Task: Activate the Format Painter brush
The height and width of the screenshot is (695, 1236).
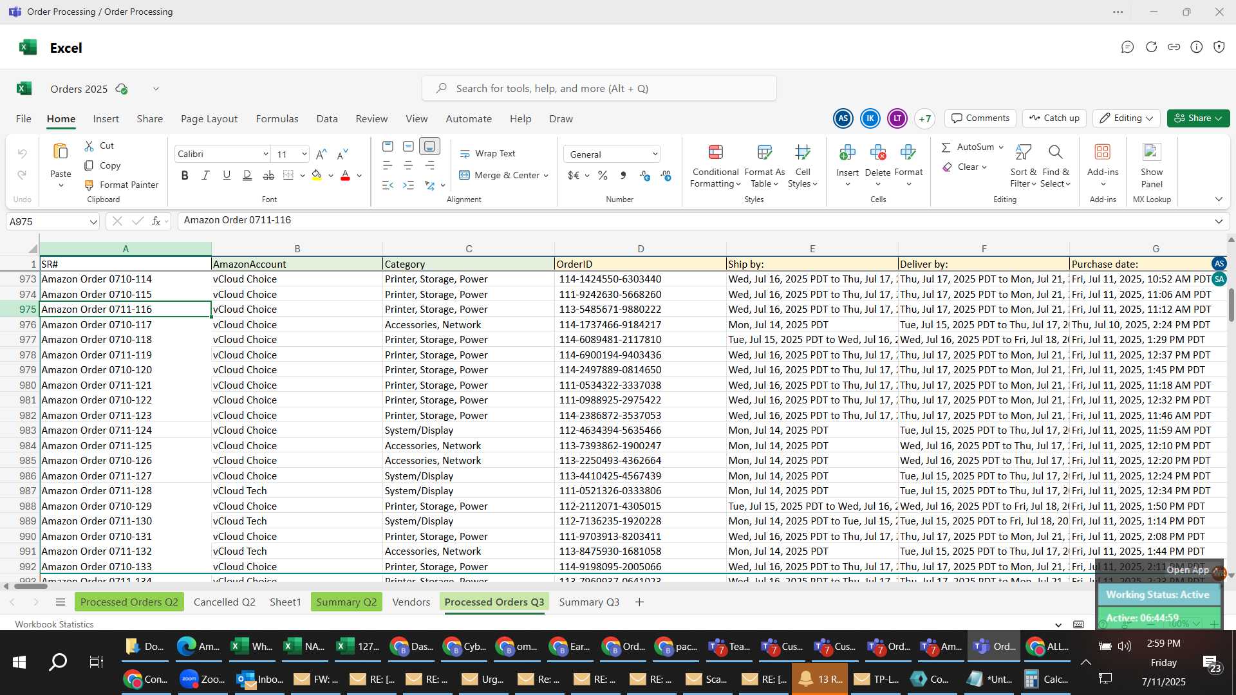Action: pos(89,185)
